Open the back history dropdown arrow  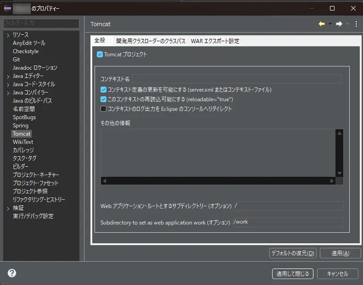pos(330,24)
